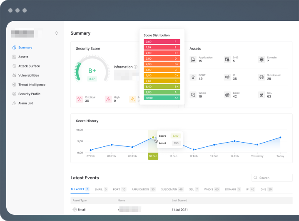This screenshot has width=299, height=221.
Task: Select the Vulnerabilities bug icon
Action: coord(14,75)
